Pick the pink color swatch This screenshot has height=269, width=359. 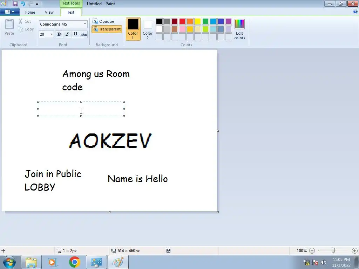182,29
